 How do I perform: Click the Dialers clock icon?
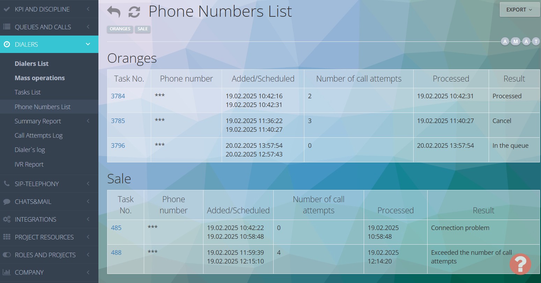click(x=6, y=44)
